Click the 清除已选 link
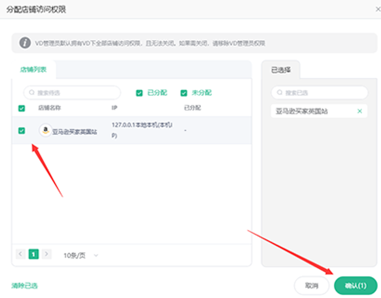The width and height of the screenshot is (381, 298). 25,286
